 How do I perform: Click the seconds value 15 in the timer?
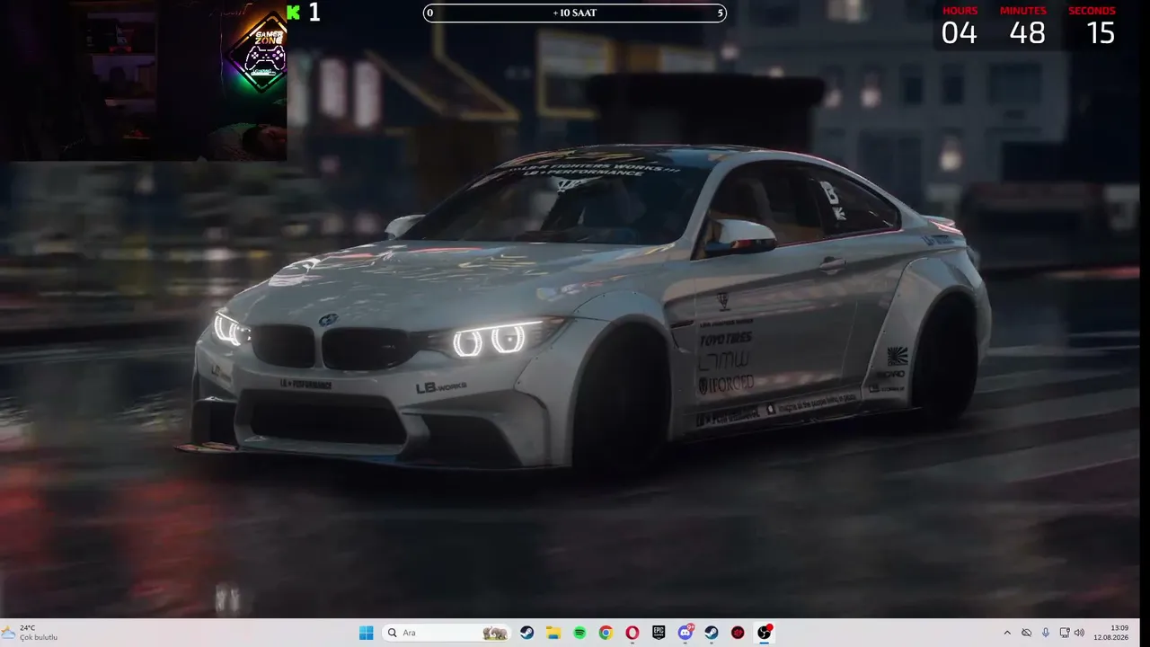click(x=1100, y=33)
